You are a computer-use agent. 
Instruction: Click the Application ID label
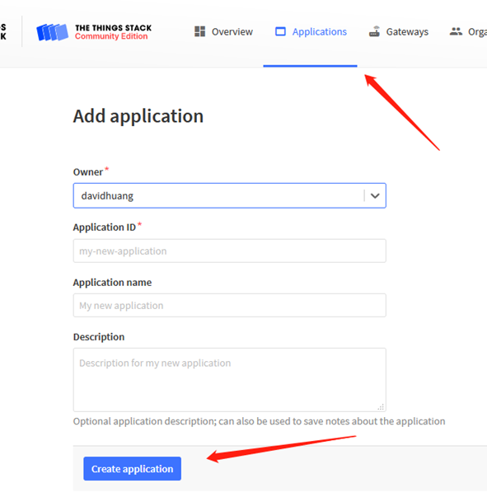(x=105, y=227)
